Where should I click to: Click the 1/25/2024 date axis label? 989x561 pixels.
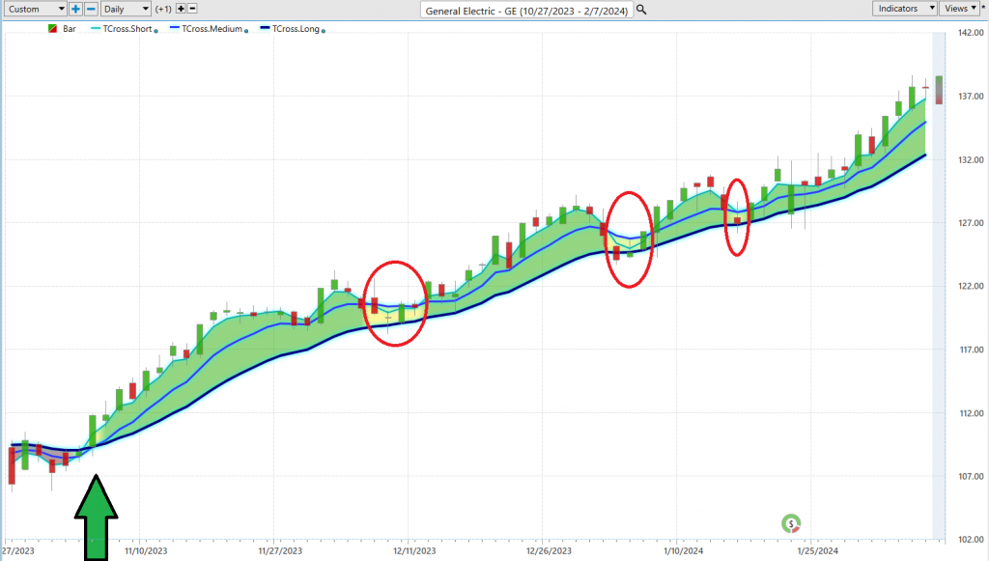817,551
